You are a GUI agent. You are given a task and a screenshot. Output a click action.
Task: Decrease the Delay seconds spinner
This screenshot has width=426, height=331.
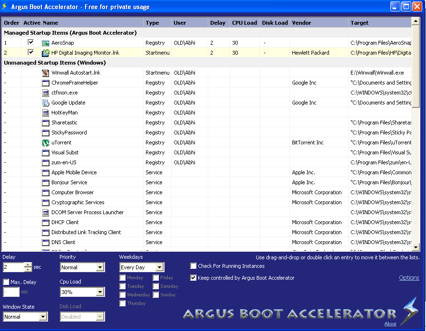28,269
